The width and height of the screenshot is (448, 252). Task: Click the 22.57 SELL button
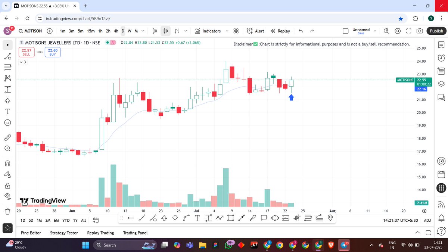(27, 52)
